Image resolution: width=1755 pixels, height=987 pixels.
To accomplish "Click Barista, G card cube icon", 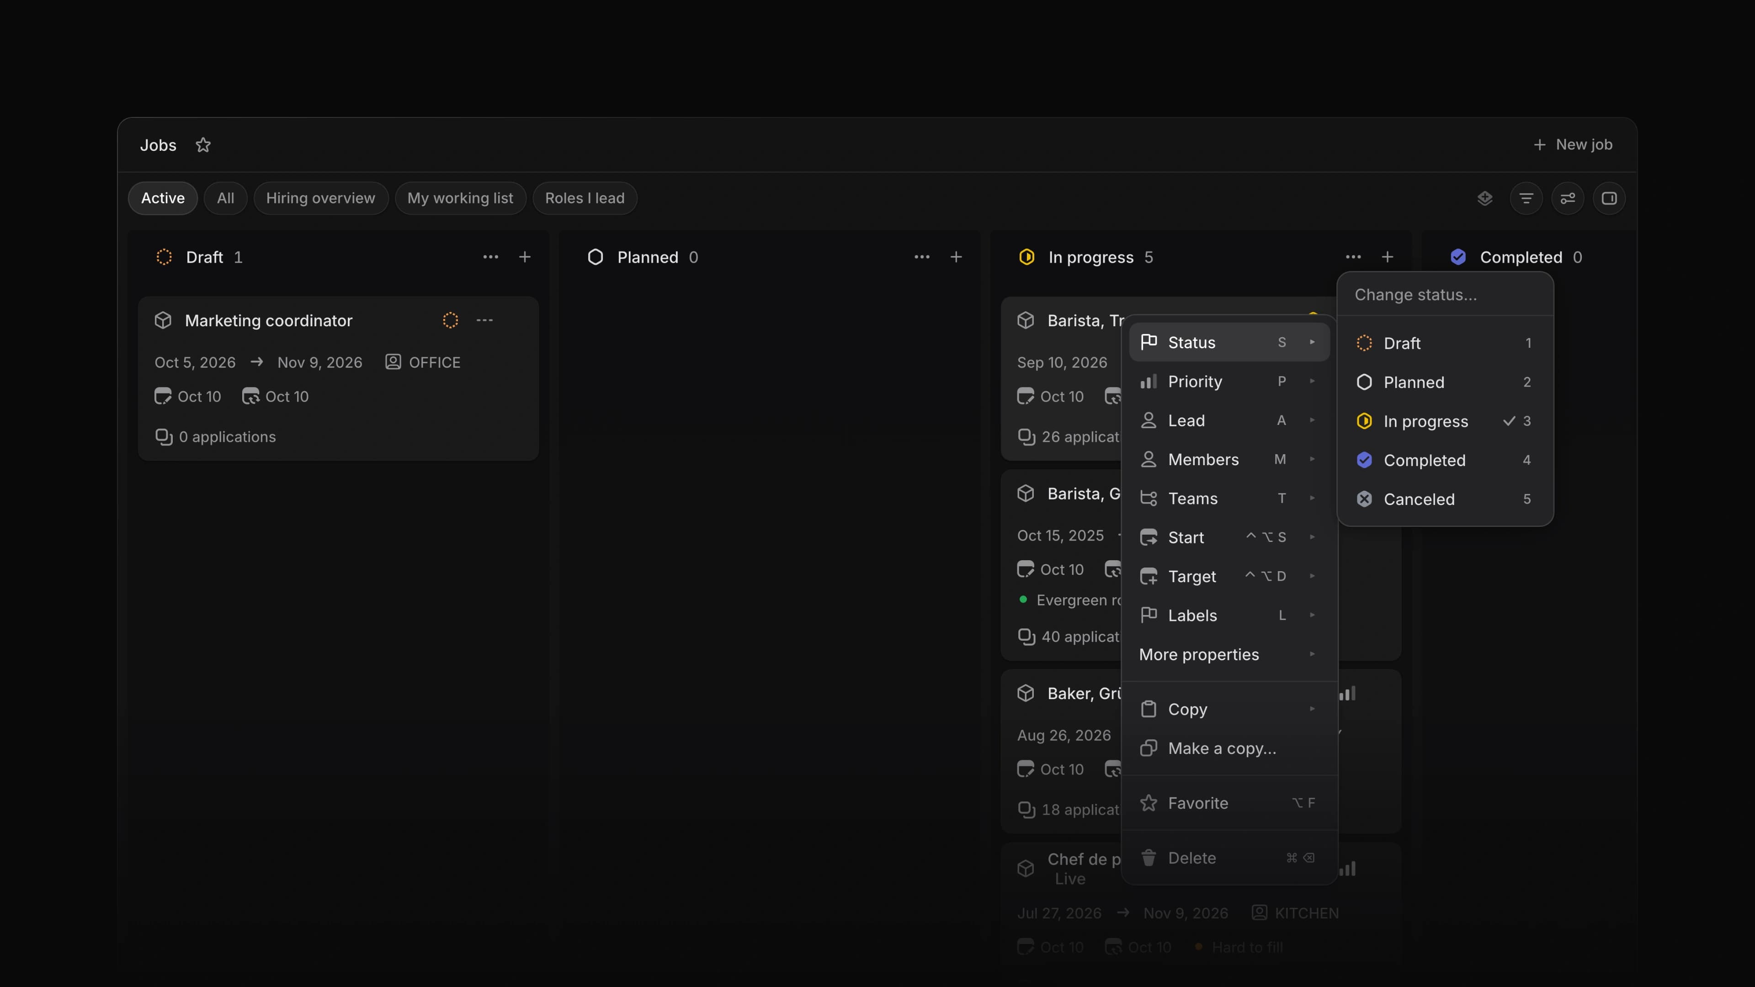I will 1025,493.
